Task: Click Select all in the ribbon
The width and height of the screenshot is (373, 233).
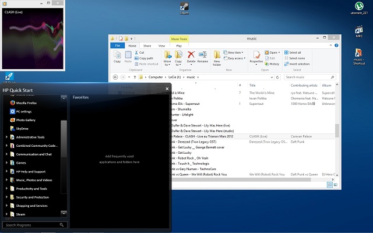Action: [x=293, y=52]
